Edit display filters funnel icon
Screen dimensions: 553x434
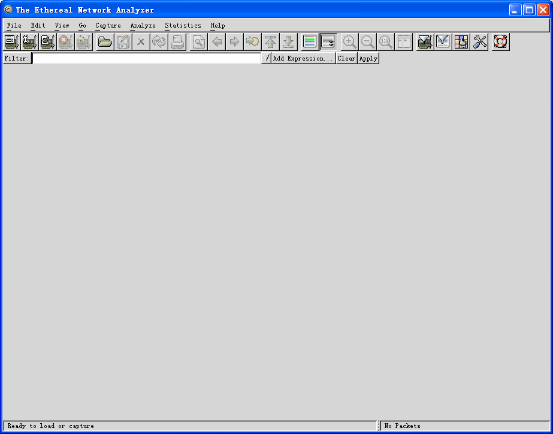click(x=443, y=42)
